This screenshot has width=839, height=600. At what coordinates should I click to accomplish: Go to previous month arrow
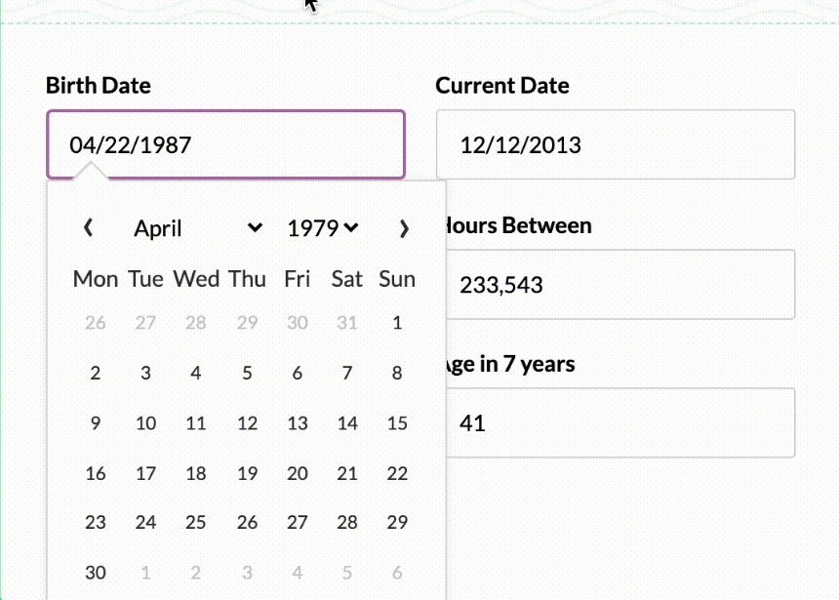(x=89, y=228)
